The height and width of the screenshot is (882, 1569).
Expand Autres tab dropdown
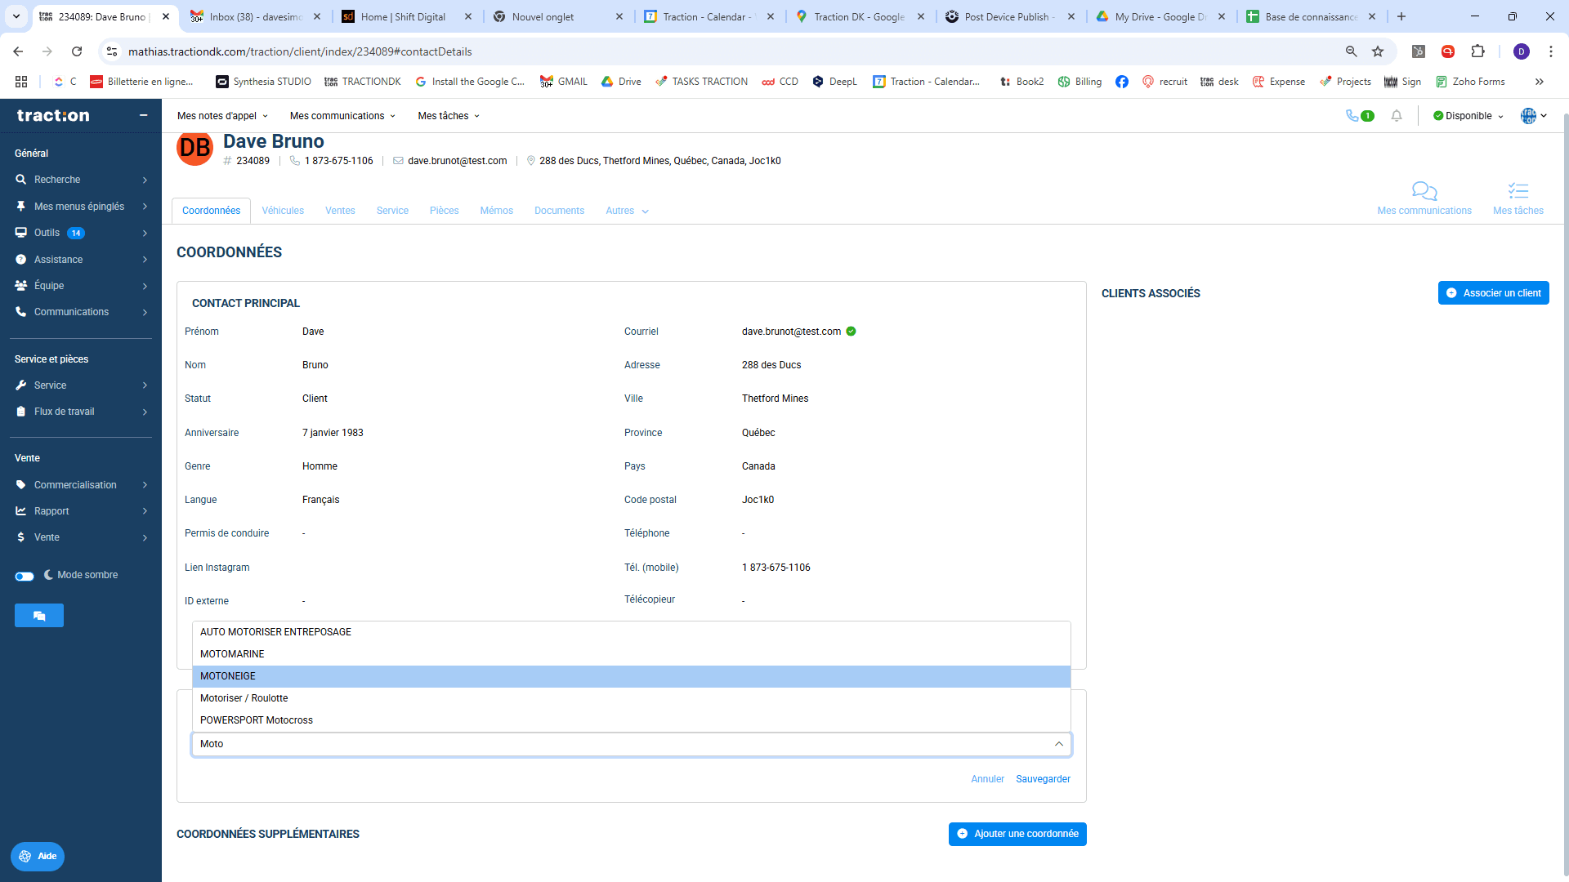coord(627,211)
